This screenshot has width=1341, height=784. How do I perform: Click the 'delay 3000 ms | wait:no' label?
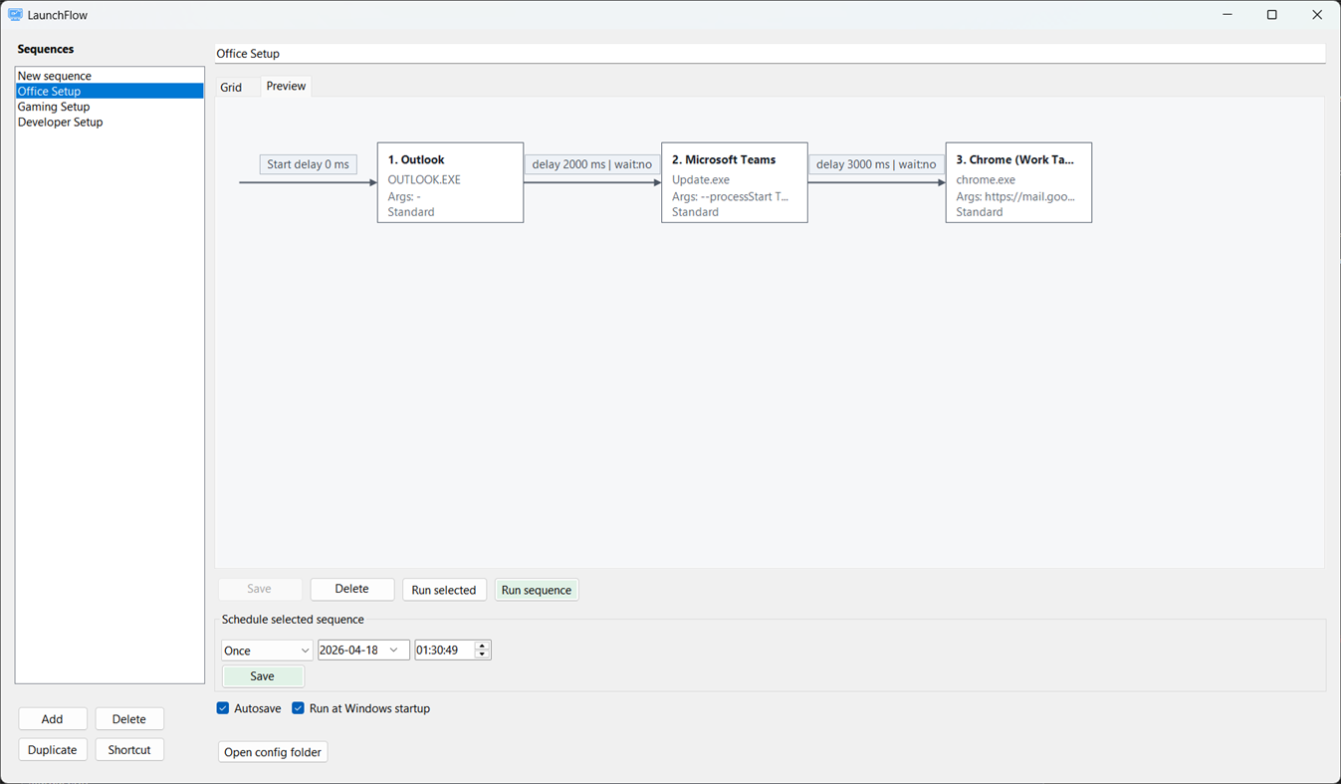coord(876,164)
